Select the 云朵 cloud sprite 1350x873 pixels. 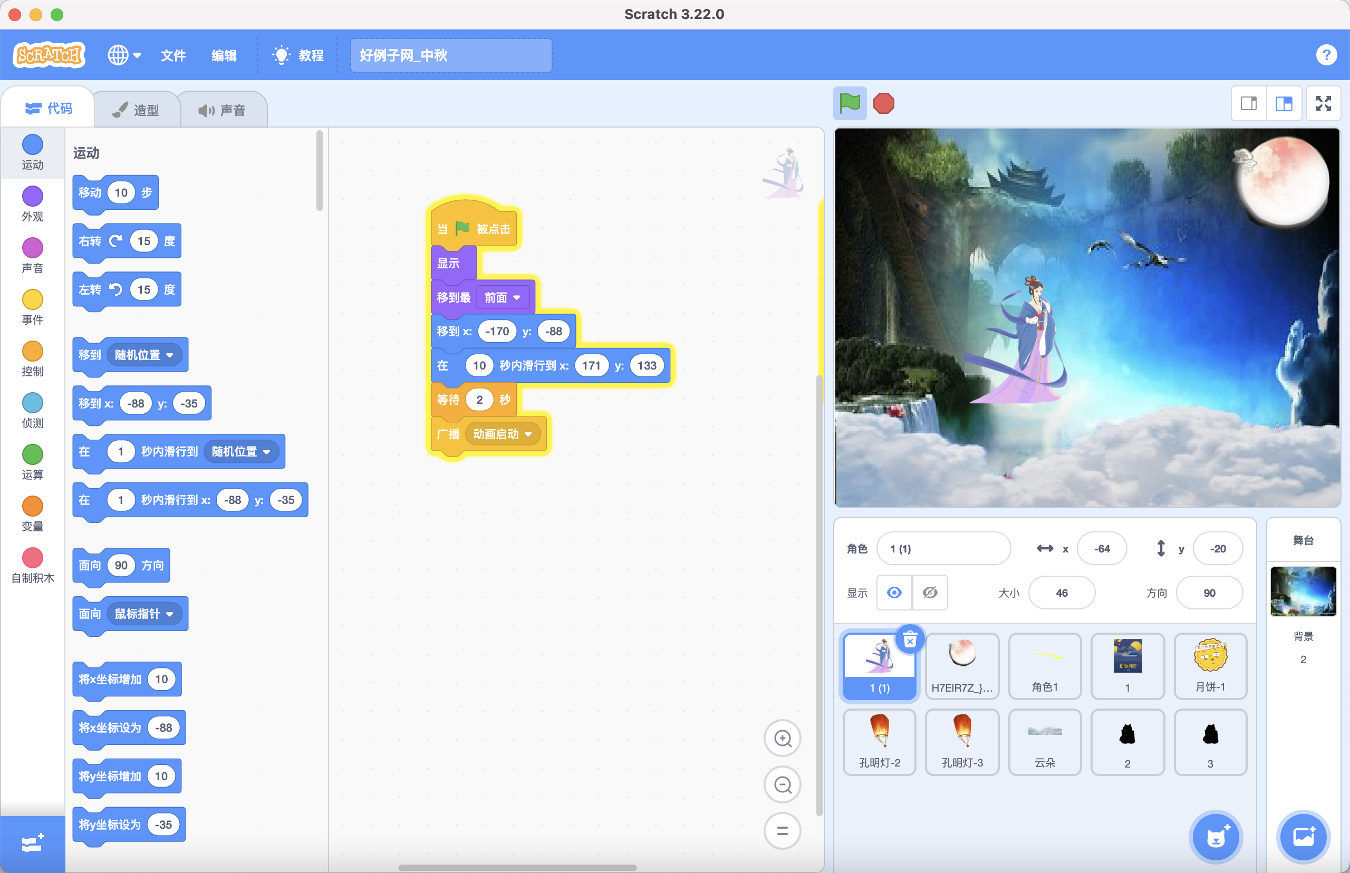[x=1045, y=742]
